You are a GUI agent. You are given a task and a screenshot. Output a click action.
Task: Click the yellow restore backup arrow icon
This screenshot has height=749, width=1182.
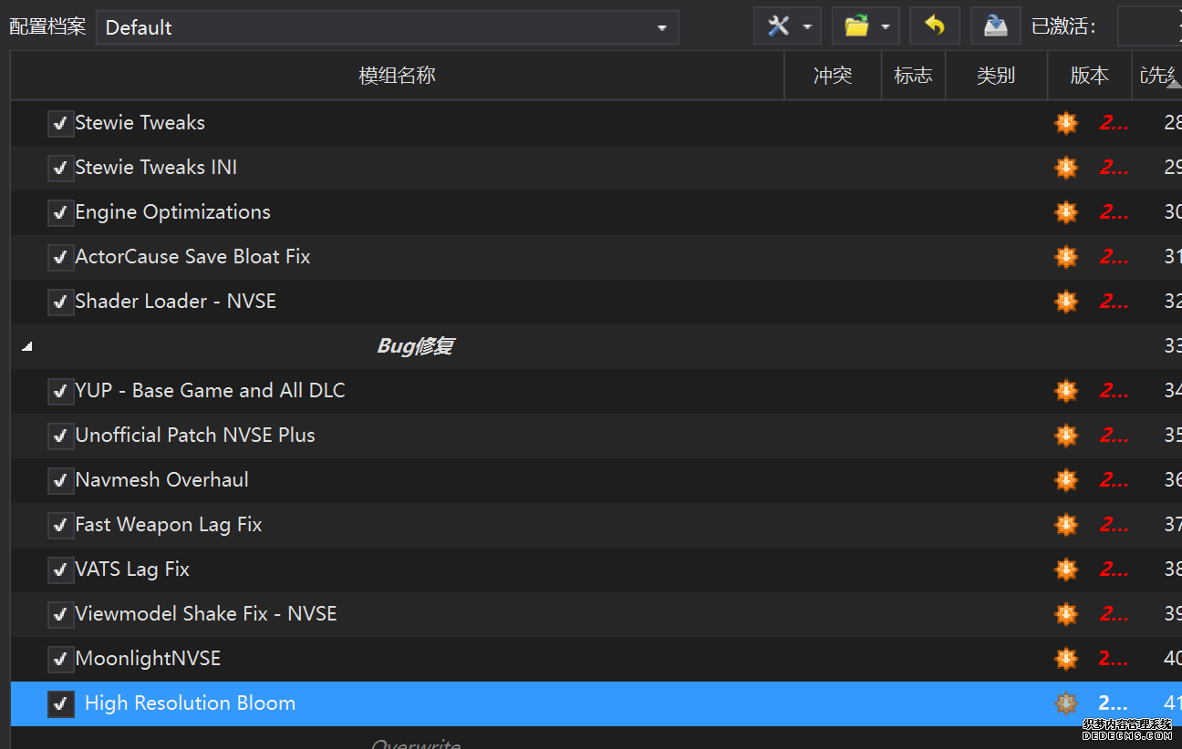click(934, 26)
